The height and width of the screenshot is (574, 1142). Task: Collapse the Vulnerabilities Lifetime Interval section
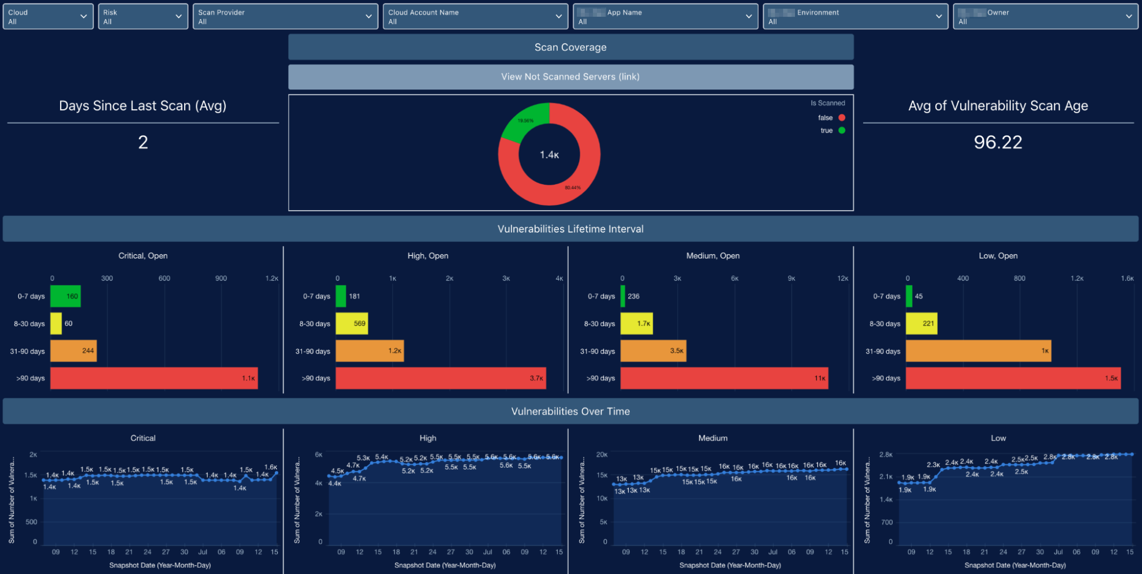coord(570,229)
